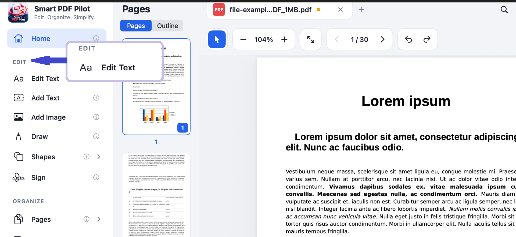516x237 pixels.
Task: Switch to the Pages tab
Action: (x=136, y=26)
